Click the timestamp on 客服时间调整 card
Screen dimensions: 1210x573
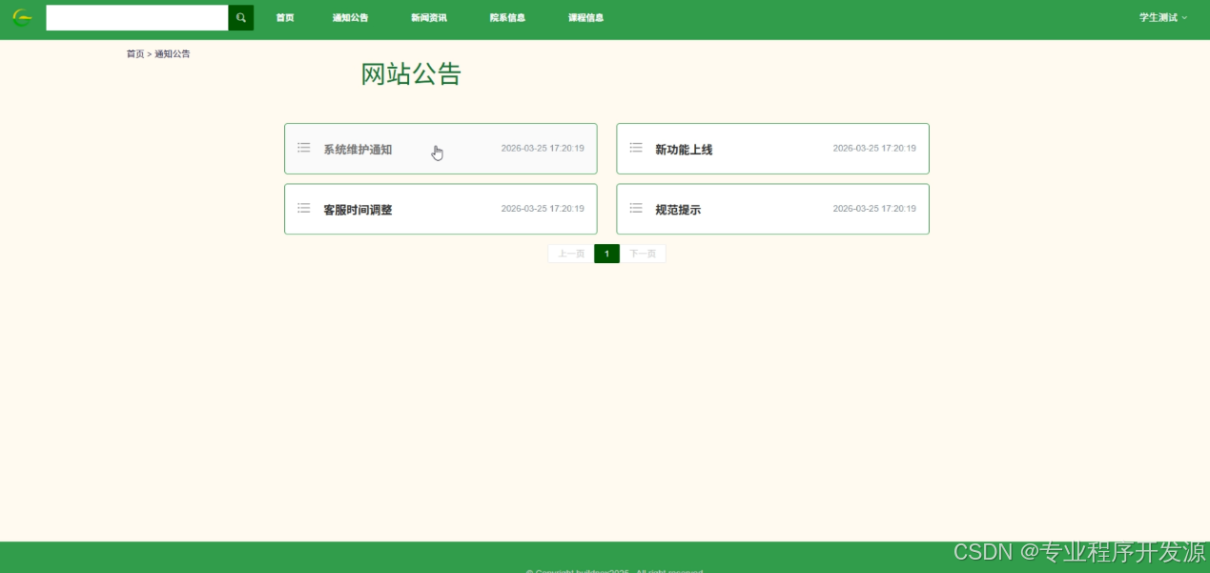tap(543, 209)
